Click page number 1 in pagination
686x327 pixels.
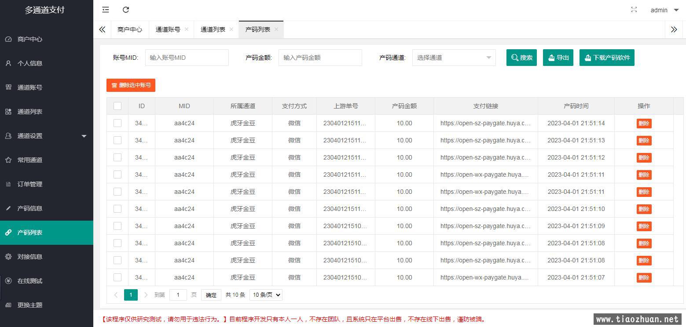131,295
